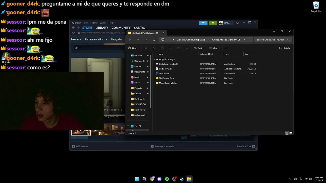Click the search magnifier in Explorer

pos(288,40)
